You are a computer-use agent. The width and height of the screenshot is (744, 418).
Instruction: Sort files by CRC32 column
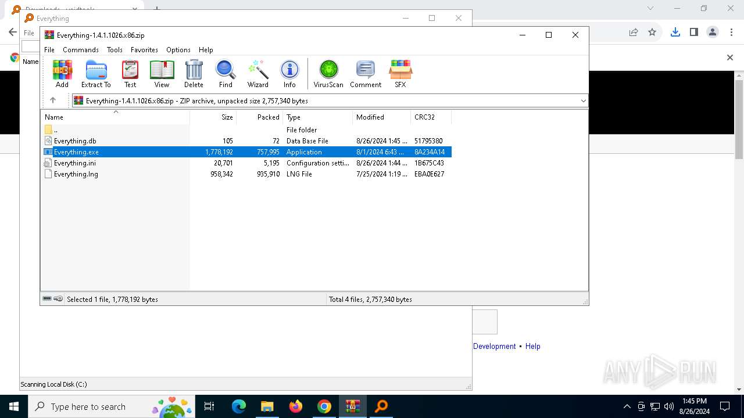[x=431, y=117]
